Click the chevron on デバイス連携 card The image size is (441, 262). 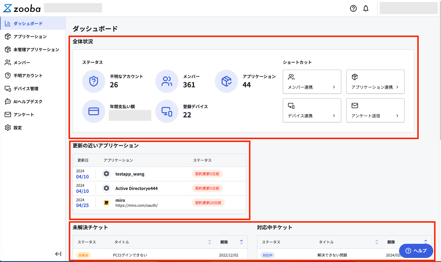point(334,116)
